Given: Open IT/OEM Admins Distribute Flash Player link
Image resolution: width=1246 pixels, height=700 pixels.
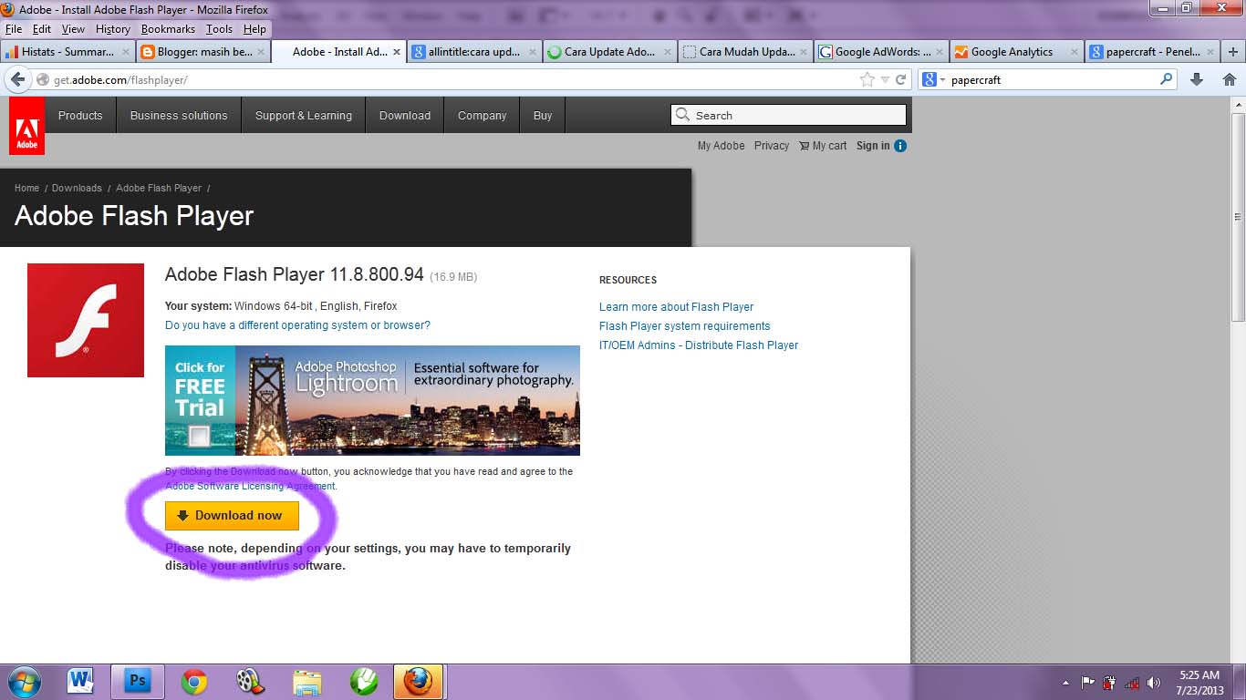Looking at the screenshot, I should click(x=699, y=345).
